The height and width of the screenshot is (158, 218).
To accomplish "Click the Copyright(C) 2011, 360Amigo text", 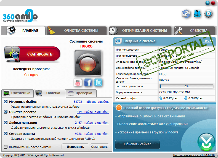I will (33, 155).
